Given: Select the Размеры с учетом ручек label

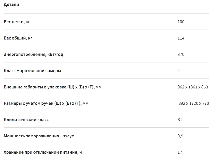Looking at the screenshot, I should point(46,103).
